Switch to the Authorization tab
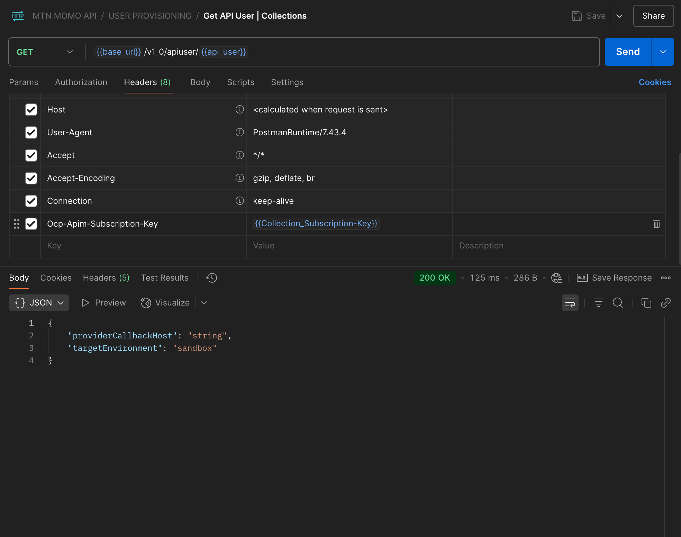 pos(81,82)
